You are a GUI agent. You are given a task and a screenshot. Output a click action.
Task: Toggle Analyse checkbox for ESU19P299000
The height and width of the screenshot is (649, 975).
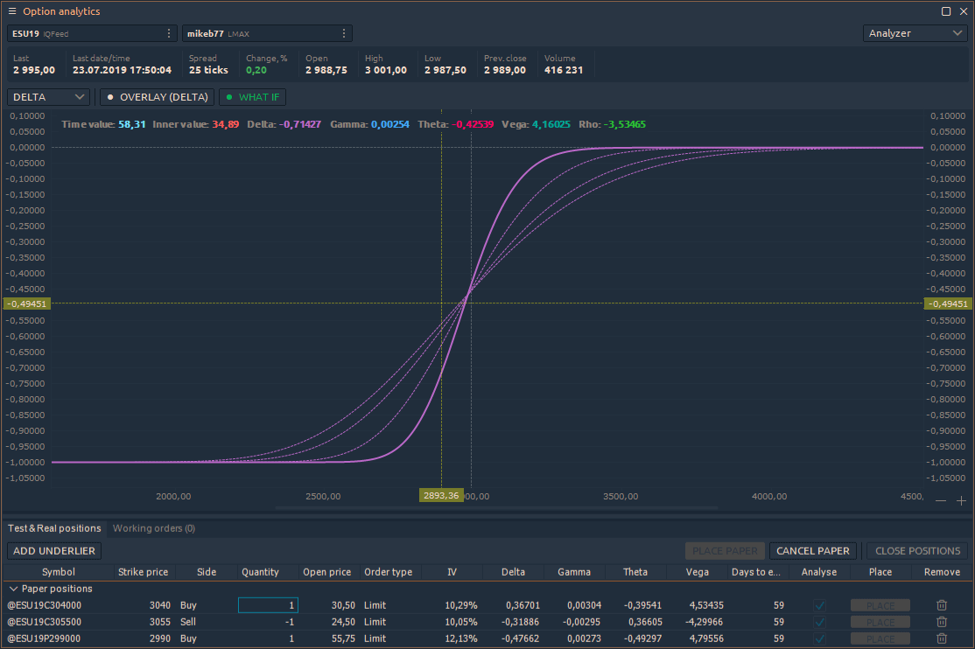click(819, 639)
